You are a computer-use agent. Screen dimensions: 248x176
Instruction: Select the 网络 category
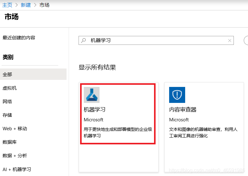click(x=7, y=101)
